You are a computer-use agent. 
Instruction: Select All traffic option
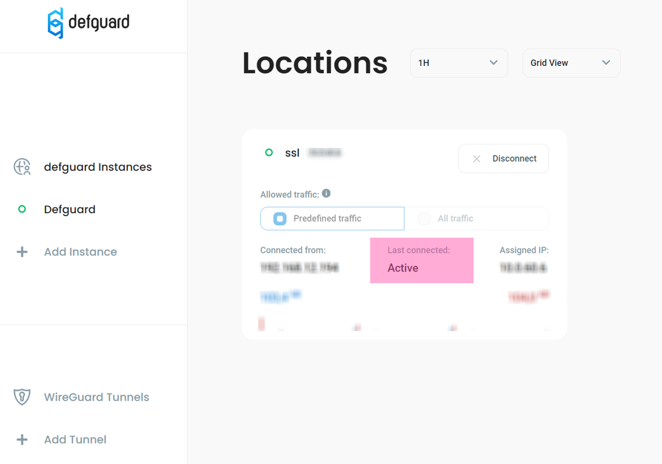[x=477, y=219]
